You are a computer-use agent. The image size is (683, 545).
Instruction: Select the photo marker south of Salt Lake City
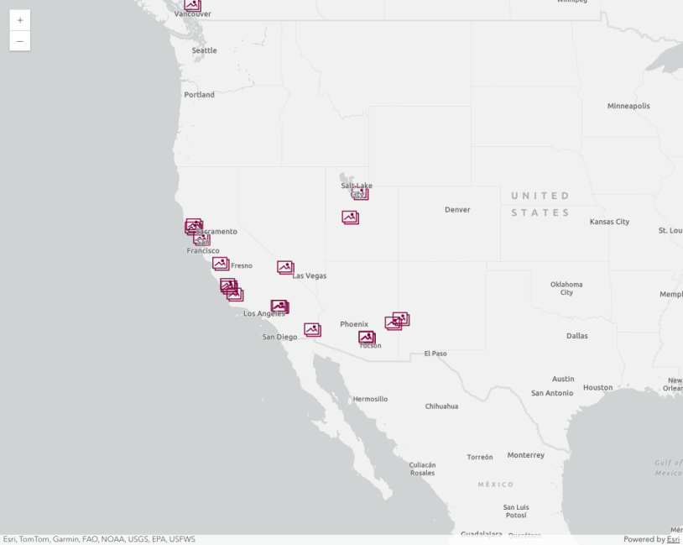[x=351, y=217]
